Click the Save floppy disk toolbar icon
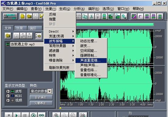 pyautogui.click(x=36, y=16)
